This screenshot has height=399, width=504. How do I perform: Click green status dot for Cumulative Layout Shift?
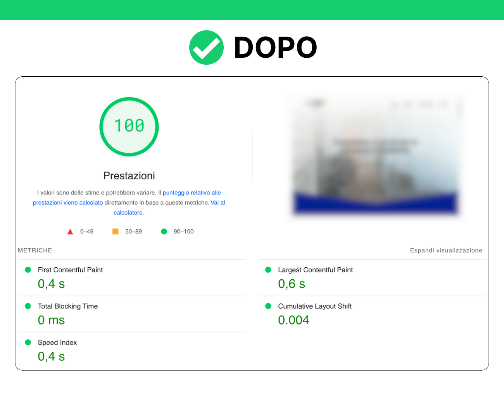(268, 306)
